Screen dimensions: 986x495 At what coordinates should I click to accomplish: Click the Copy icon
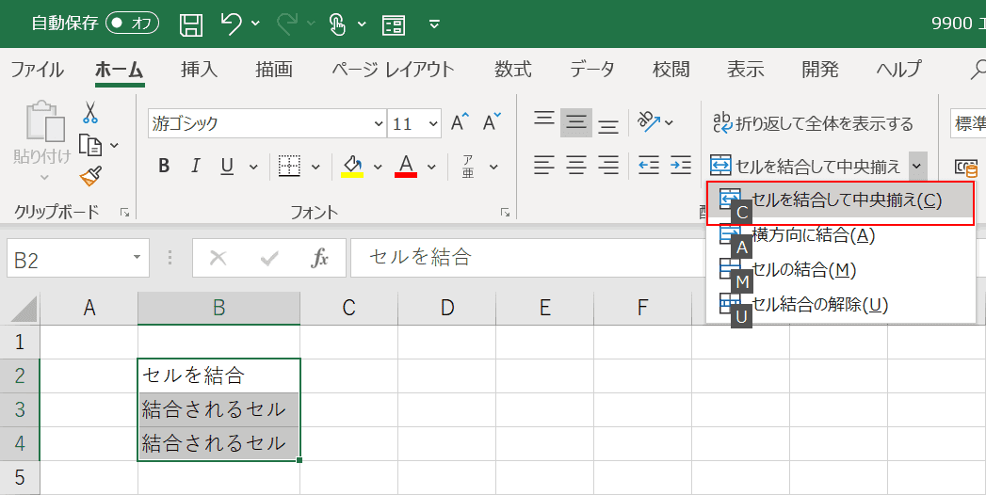(x=90, y=145)
